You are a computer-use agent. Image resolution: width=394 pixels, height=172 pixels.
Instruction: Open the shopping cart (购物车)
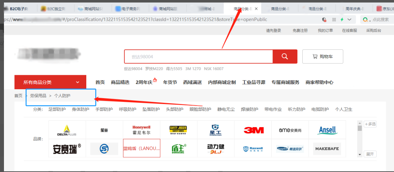tap(322, 57)
